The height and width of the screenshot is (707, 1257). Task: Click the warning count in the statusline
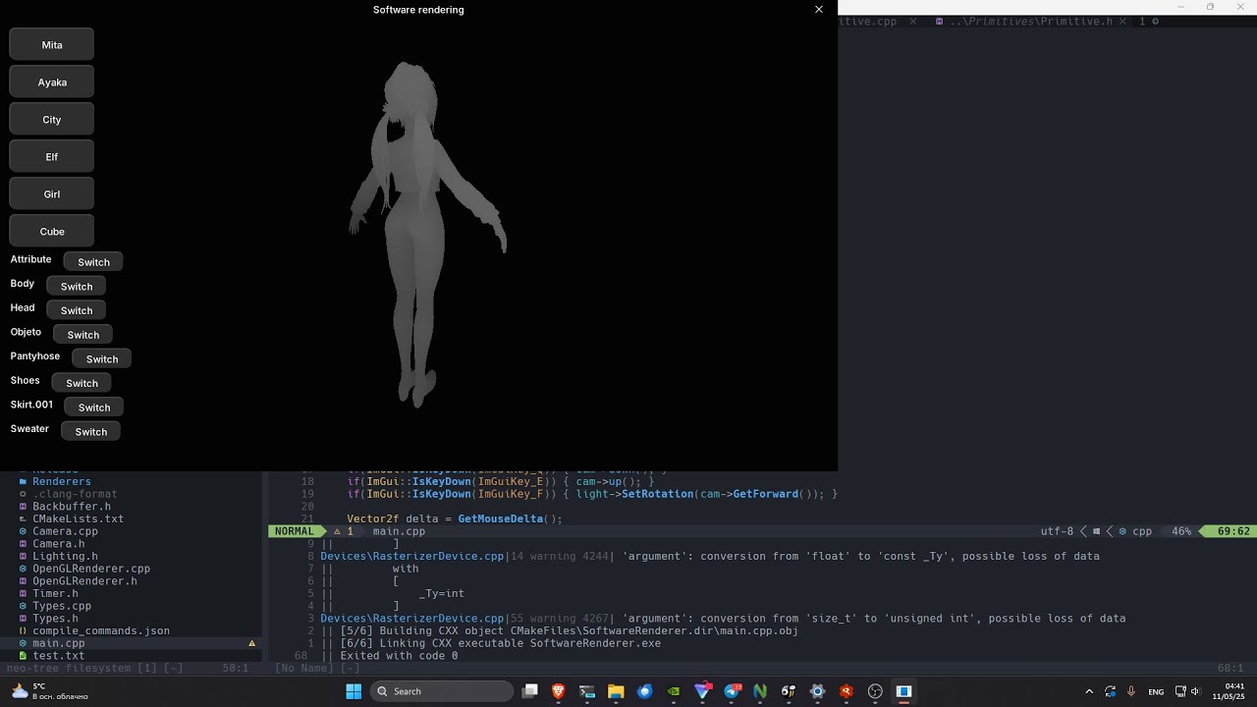[343, 531]
